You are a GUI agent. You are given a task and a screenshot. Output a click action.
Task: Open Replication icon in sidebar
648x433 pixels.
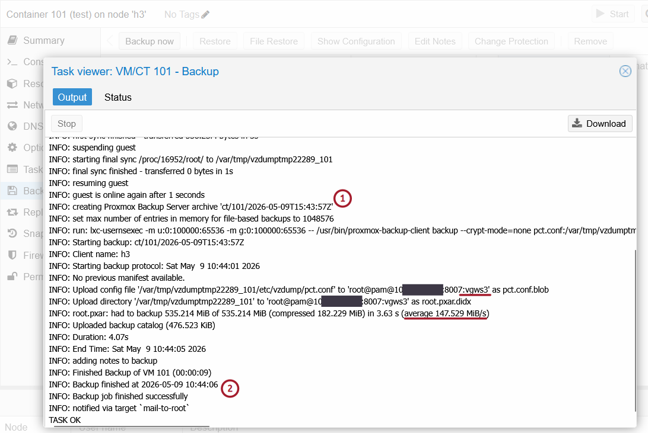[x=12, y=212]
